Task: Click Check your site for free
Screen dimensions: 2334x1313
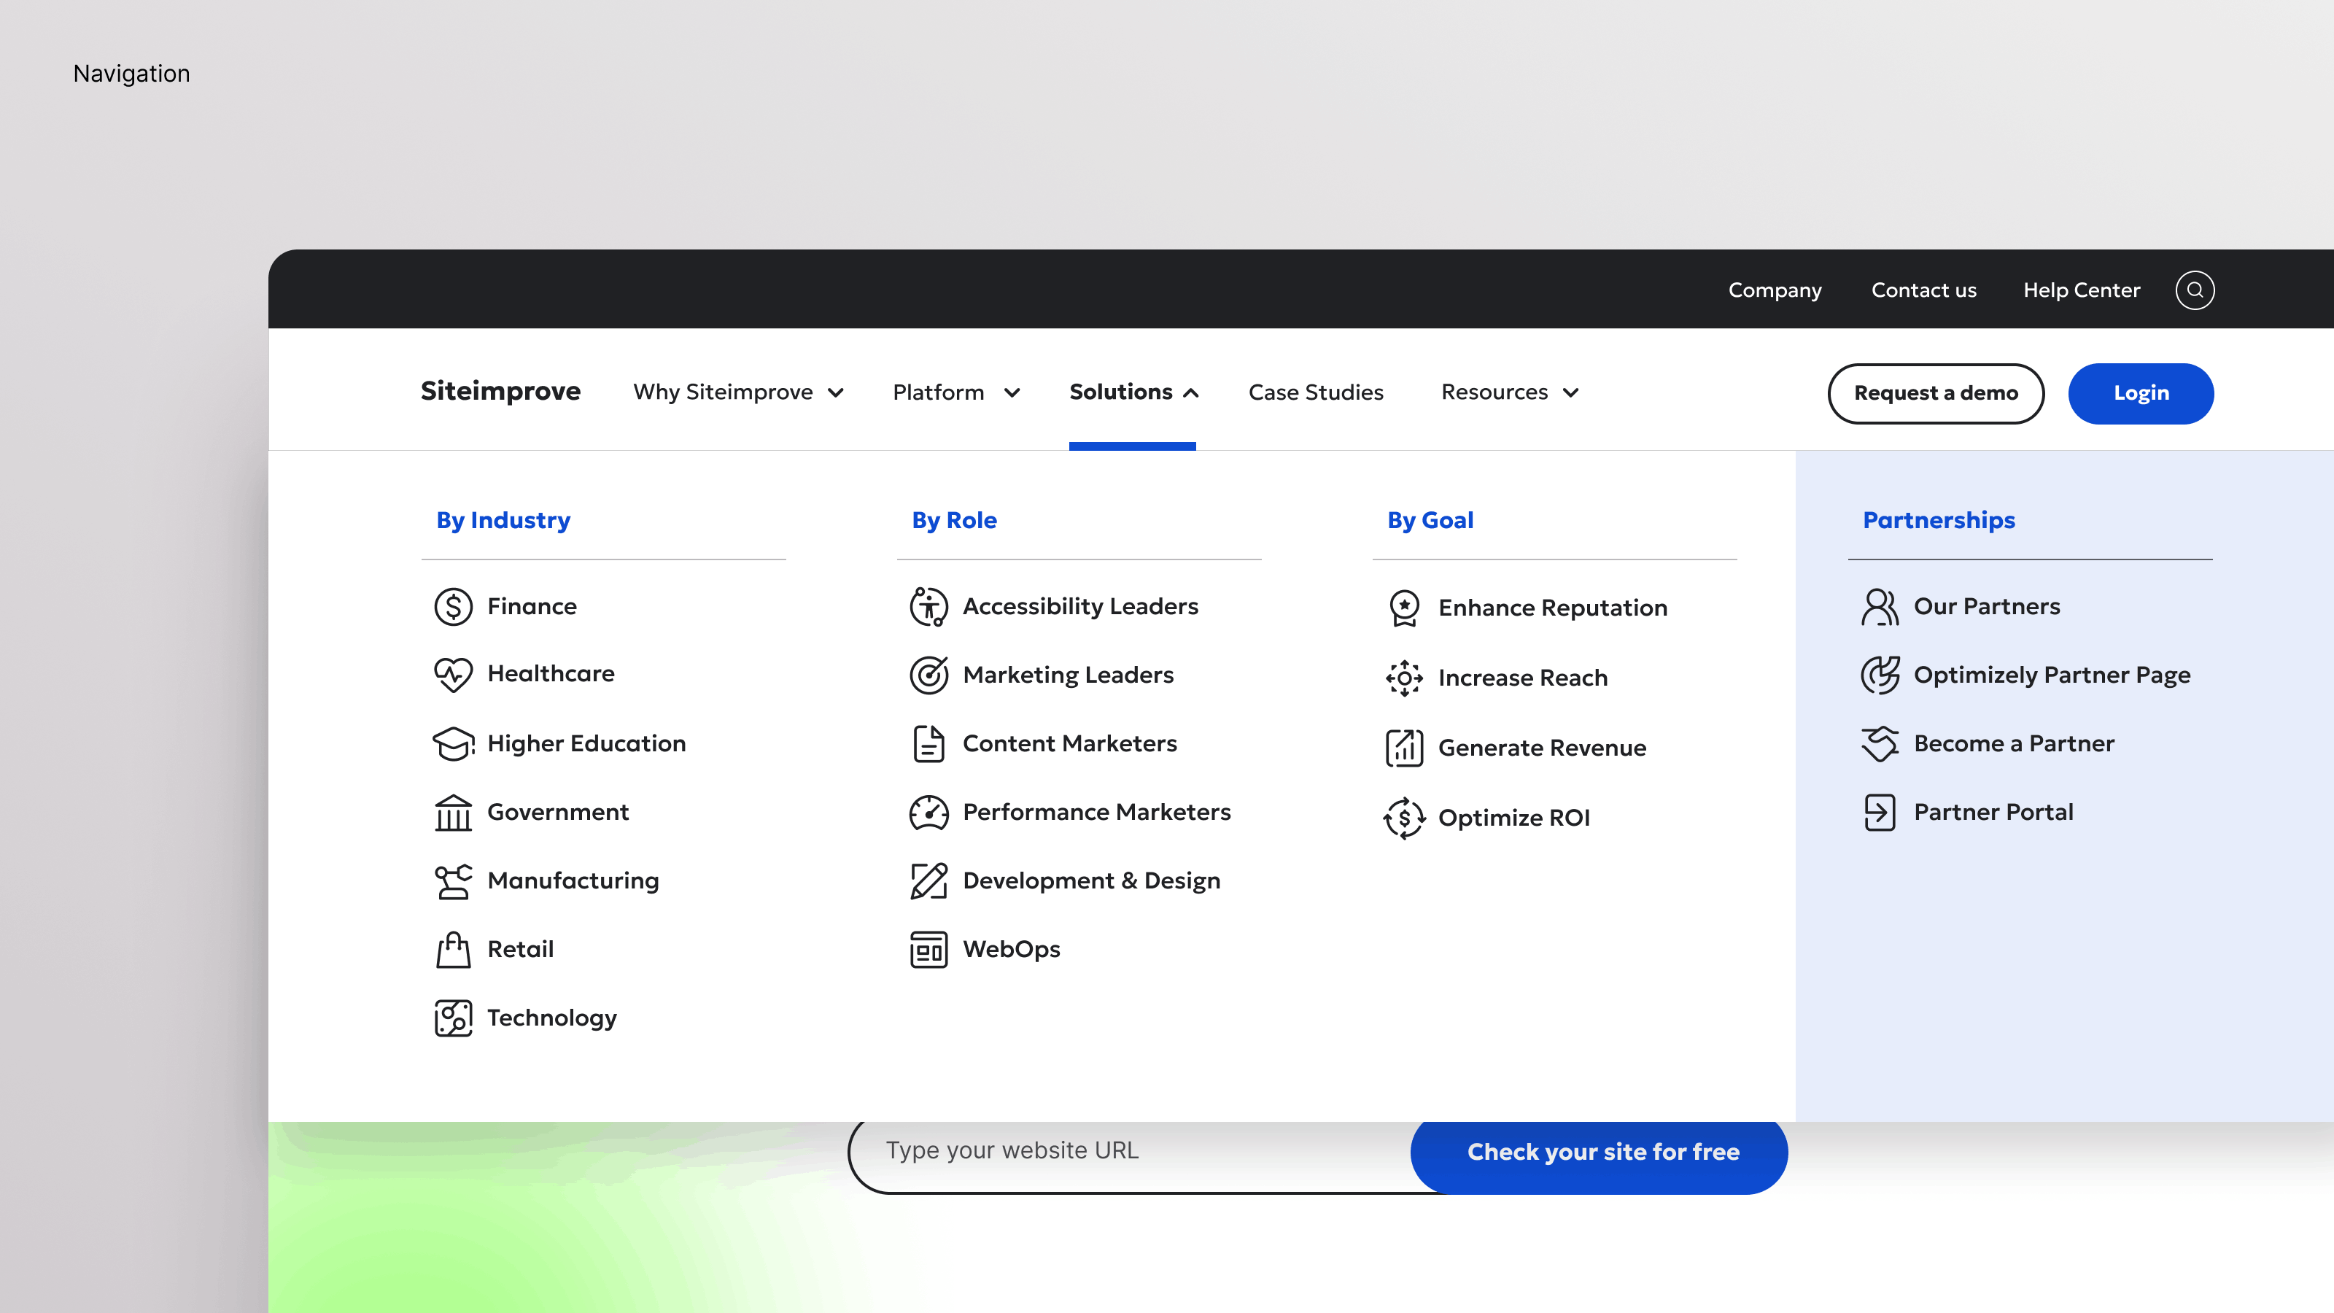Action: pyautogui.click(x=1602, y=1152)
